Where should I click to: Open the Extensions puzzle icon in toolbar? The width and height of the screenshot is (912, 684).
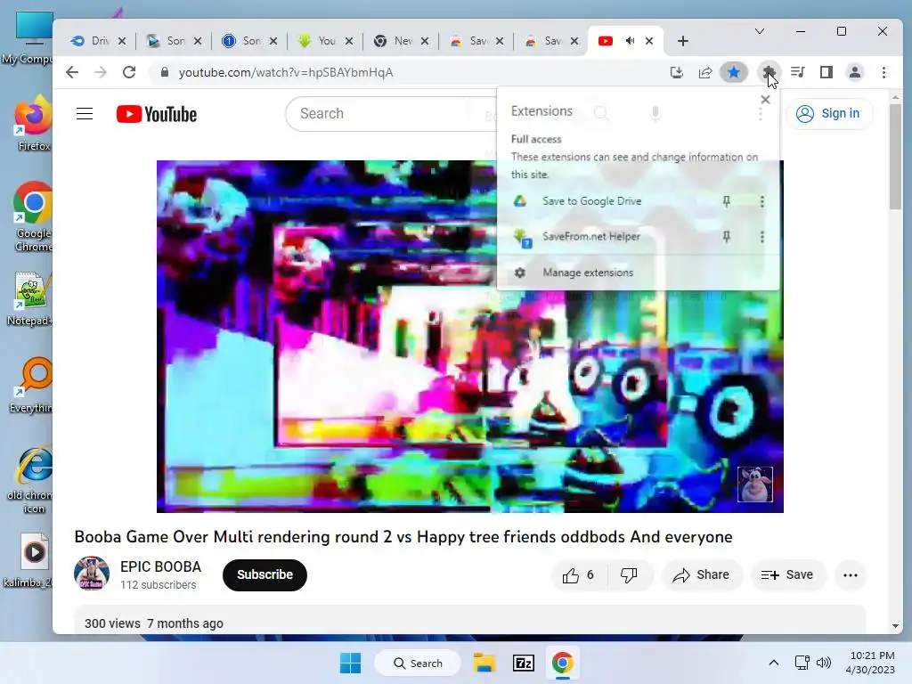click(x=769, y=72)
